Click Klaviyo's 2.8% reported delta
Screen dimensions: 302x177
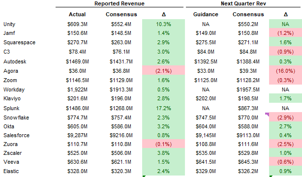click(163, 98)
